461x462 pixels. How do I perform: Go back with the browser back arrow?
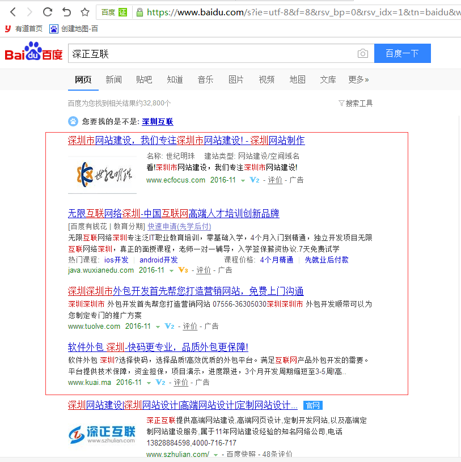[13, 12]
